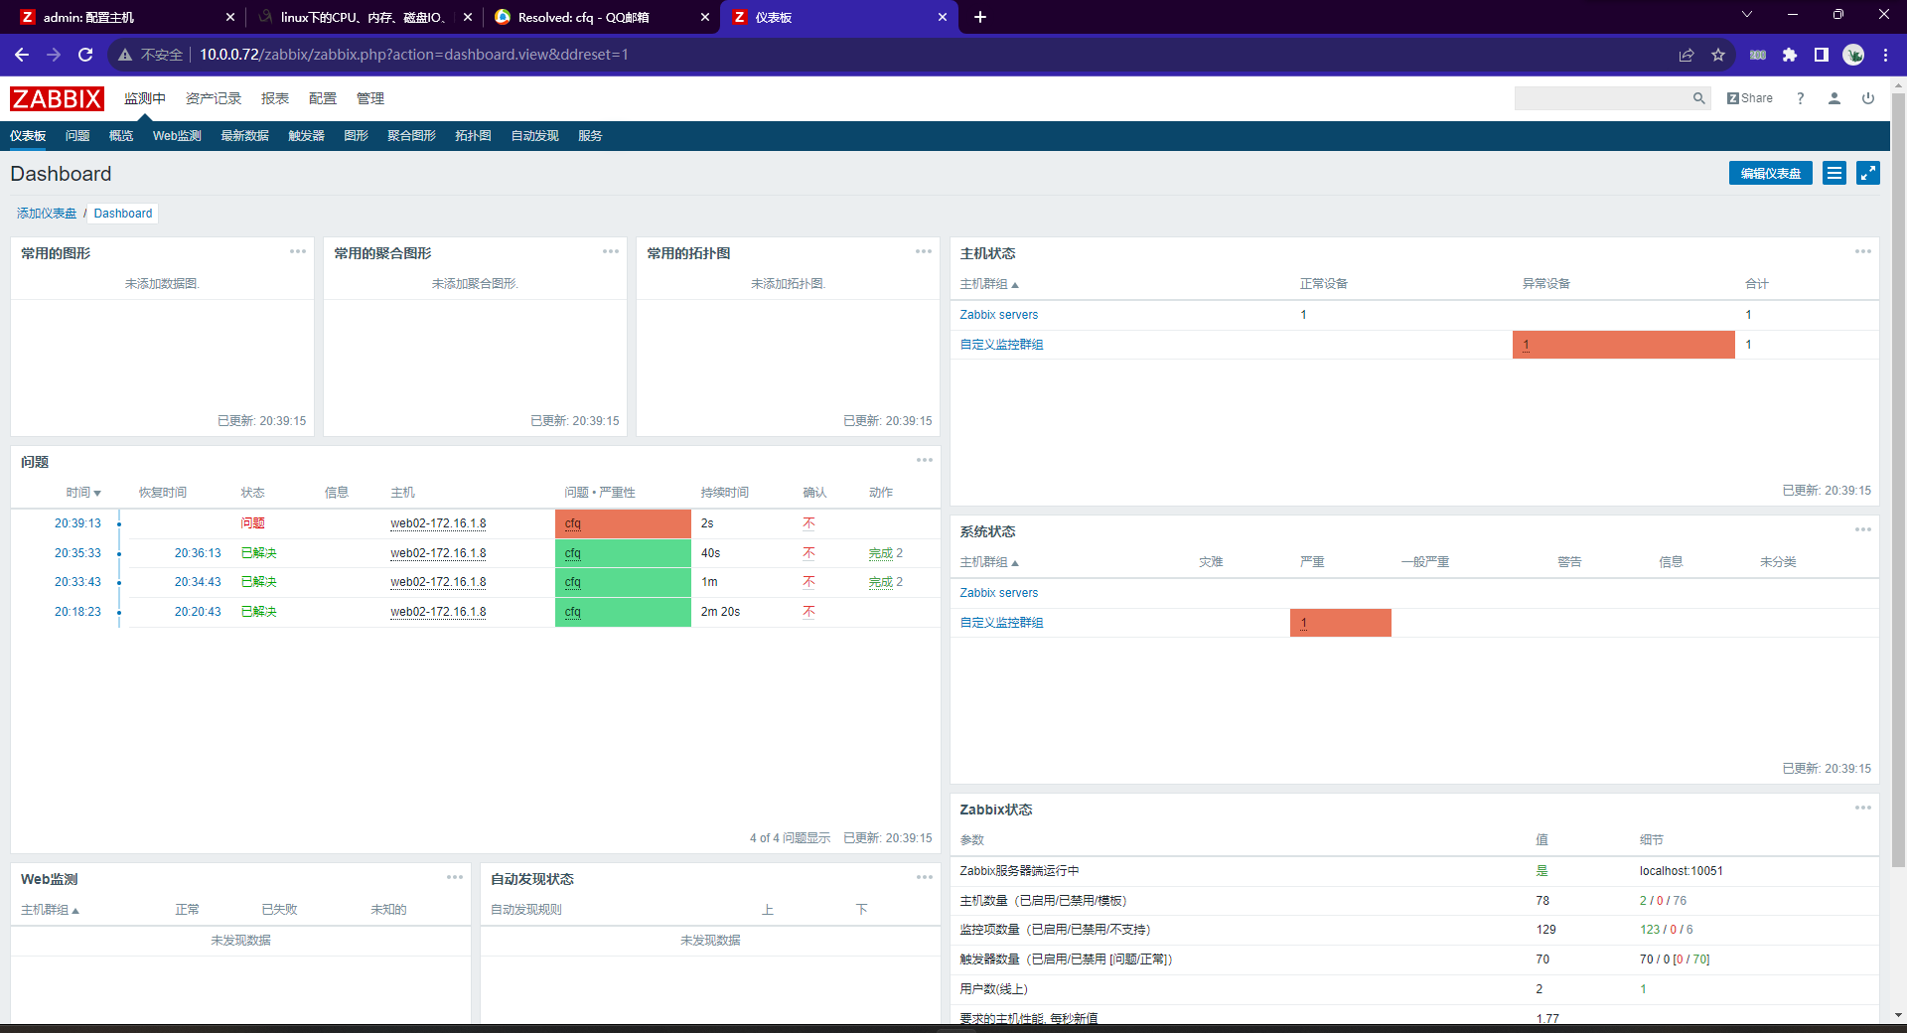Open 监测中 main menu
The width and height of the screenshot is (1907, 1033).
[145, 98]
